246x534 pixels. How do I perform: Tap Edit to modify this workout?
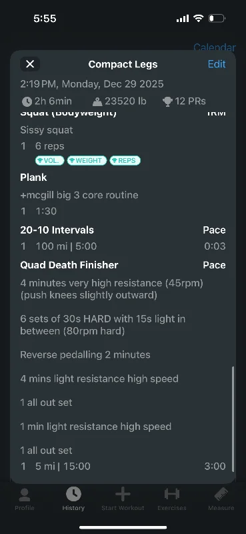[217, 64]
